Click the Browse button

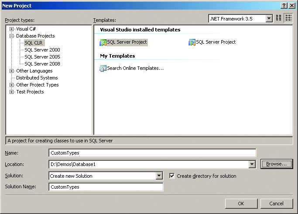277,164
